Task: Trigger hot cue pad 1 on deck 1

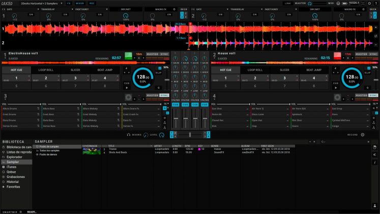Action: [x=16, y=78]
